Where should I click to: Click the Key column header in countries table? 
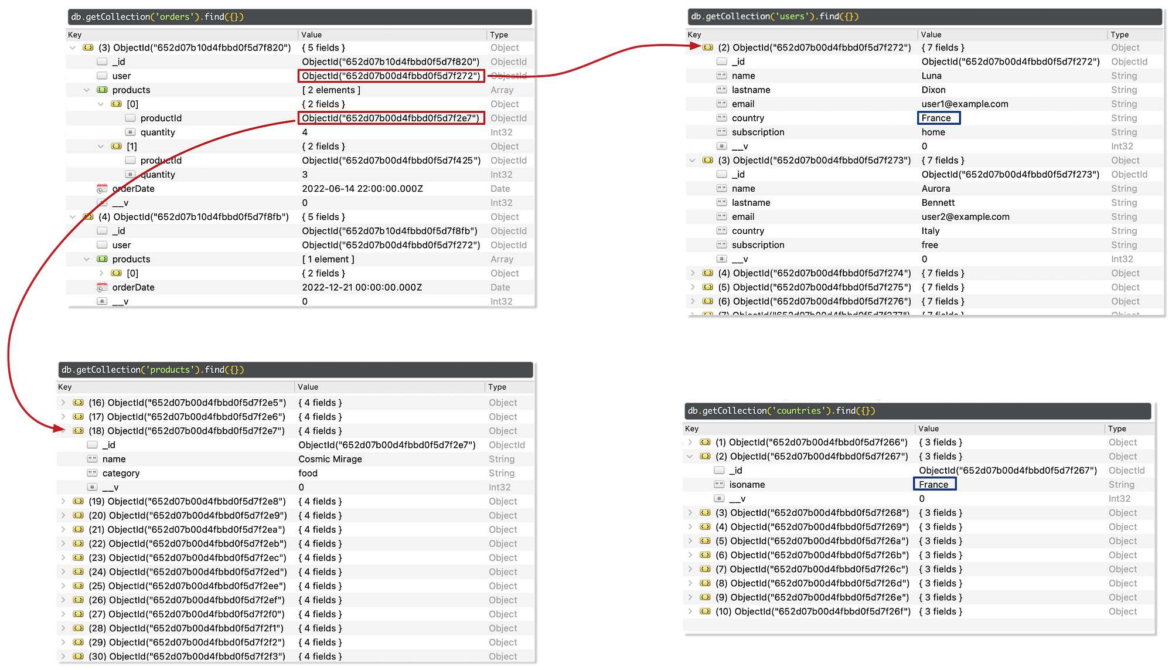[x=691, y=428]
